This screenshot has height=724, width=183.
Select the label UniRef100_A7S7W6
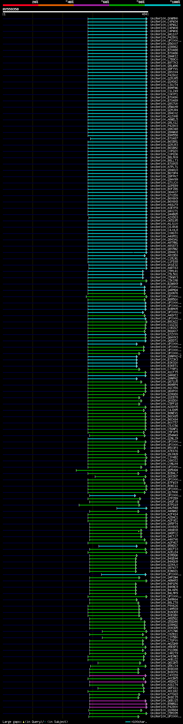click(164, 631)
